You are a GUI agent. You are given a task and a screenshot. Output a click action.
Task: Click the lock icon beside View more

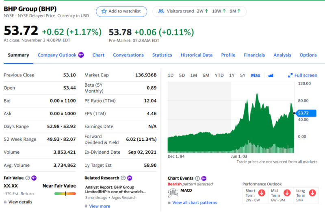[x=86, y=206]
